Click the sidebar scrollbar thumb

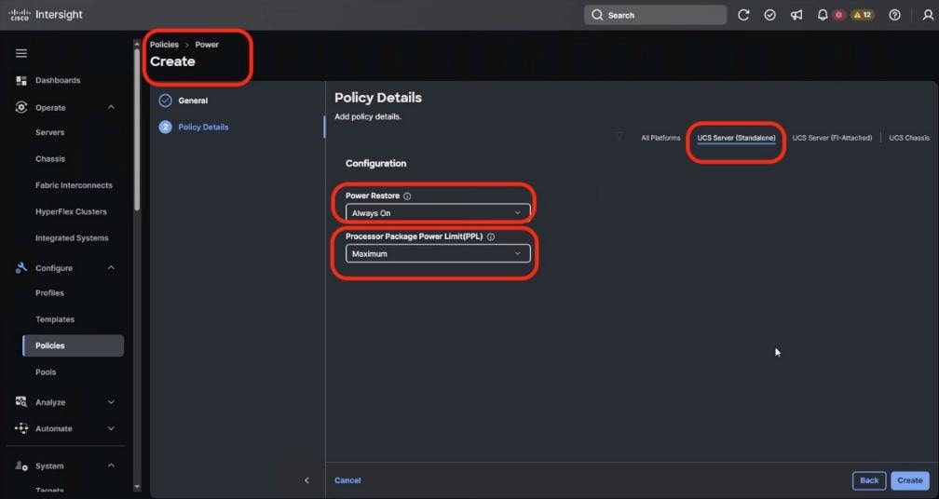[137, 129]
